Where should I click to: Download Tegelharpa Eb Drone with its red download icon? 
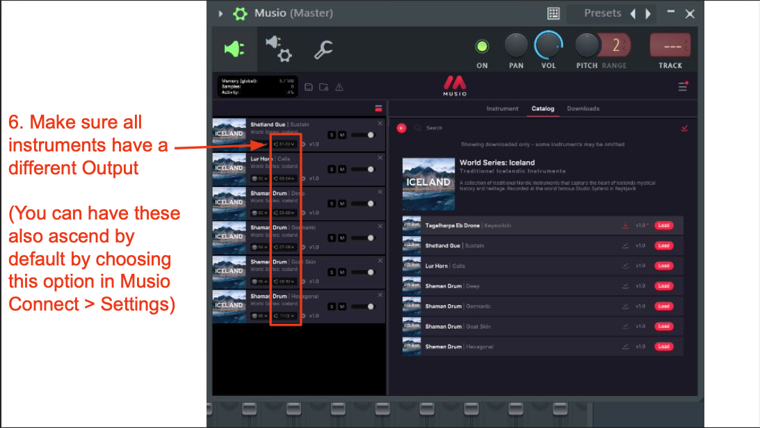pos(625,226)
